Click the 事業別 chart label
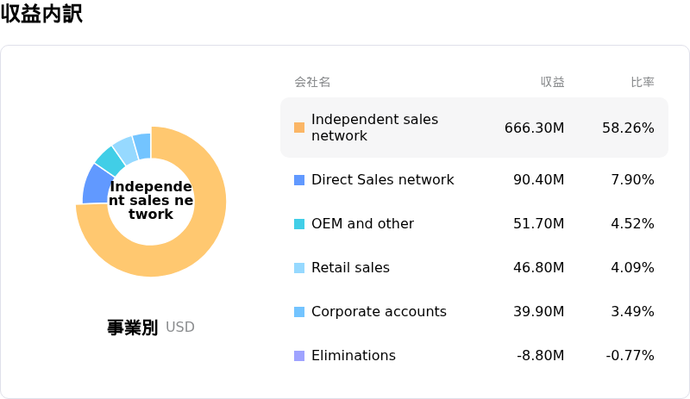 pos(132,327)
